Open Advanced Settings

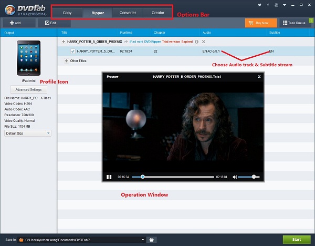tap(28, 89)
